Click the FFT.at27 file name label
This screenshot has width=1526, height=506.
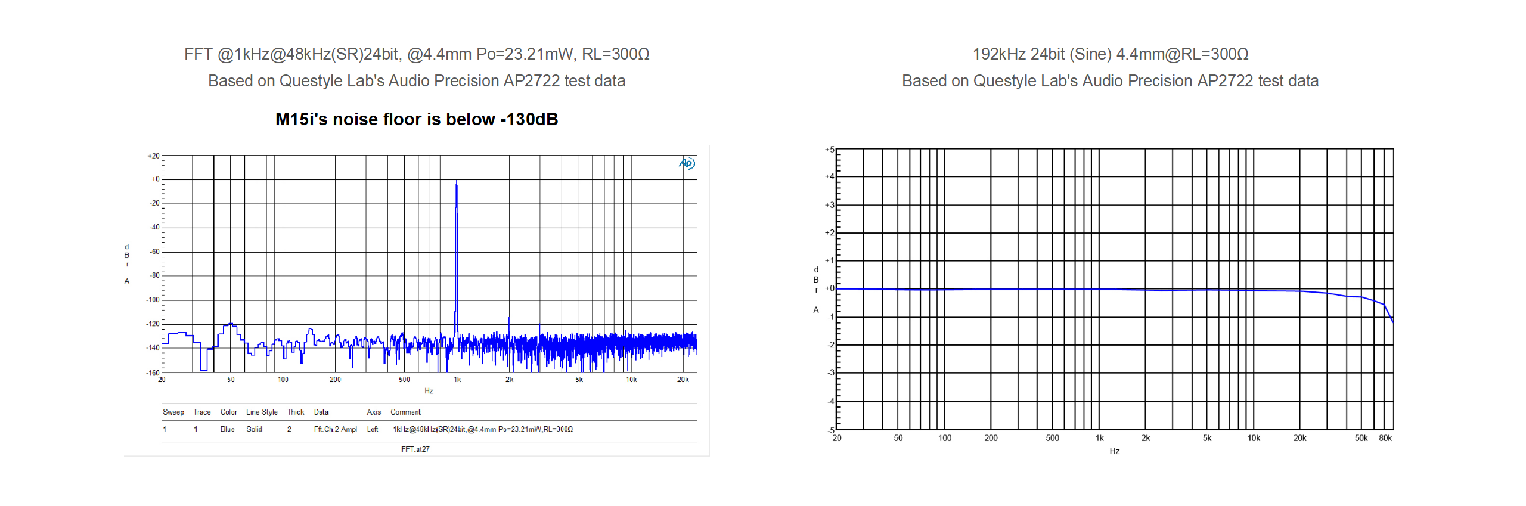click(415, 449)
